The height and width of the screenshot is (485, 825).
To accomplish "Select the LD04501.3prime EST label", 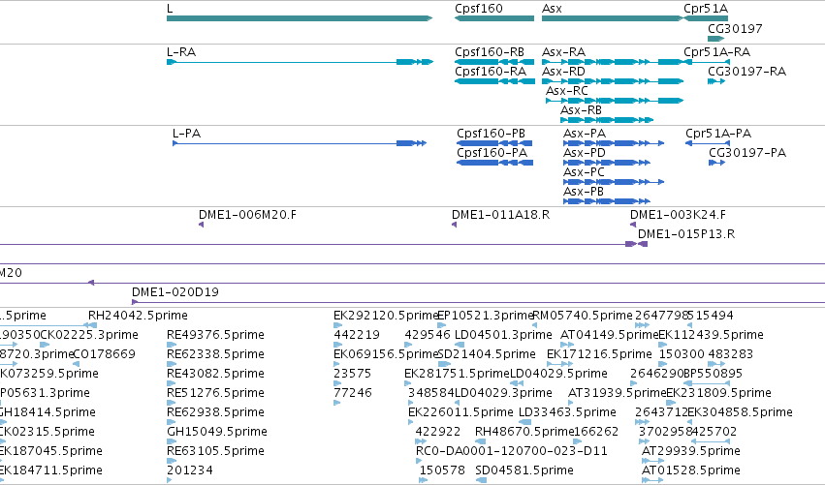I will tap(503, 335).
